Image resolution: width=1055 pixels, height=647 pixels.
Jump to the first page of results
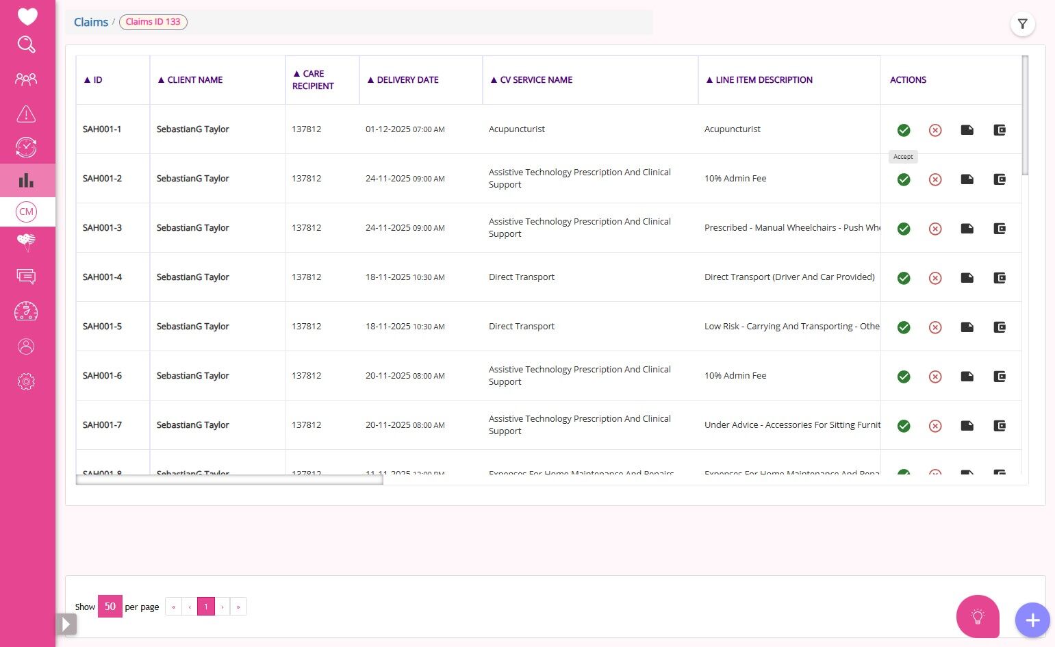(x=174, y=607)
